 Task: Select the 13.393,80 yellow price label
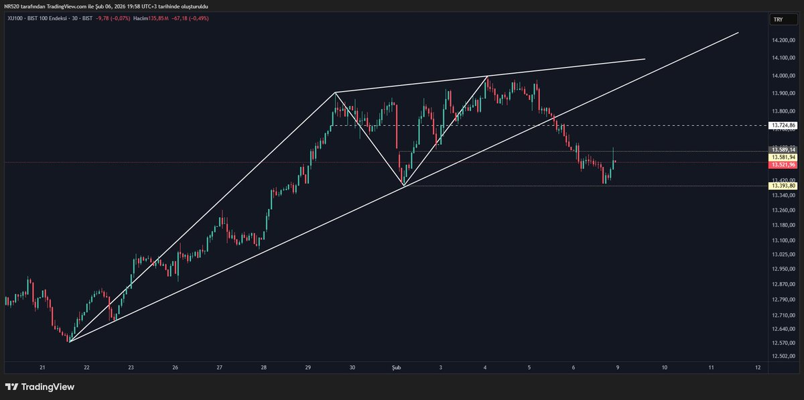[783, 187]
